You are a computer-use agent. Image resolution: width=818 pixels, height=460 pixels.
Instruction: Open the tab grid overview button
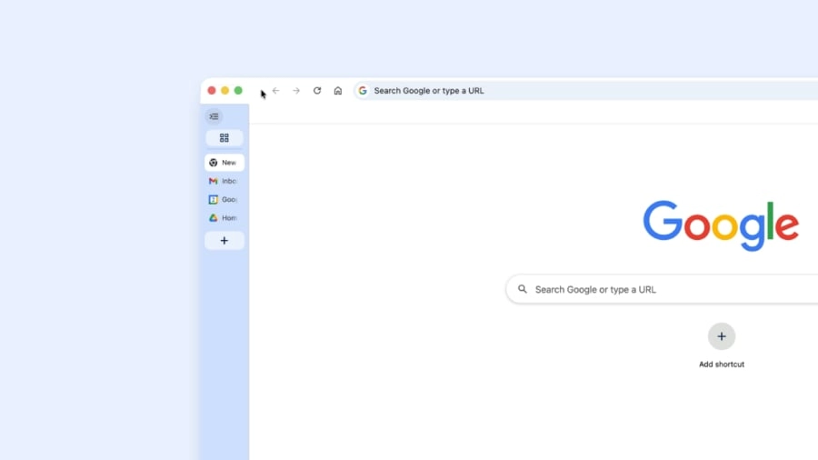coord(224,138)
